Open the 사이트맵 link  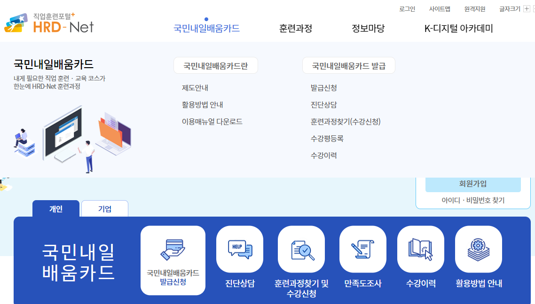pyautogui.click(x=440, y=9)
